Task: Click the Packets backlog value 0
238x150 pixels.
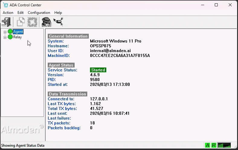Action: 91,128
